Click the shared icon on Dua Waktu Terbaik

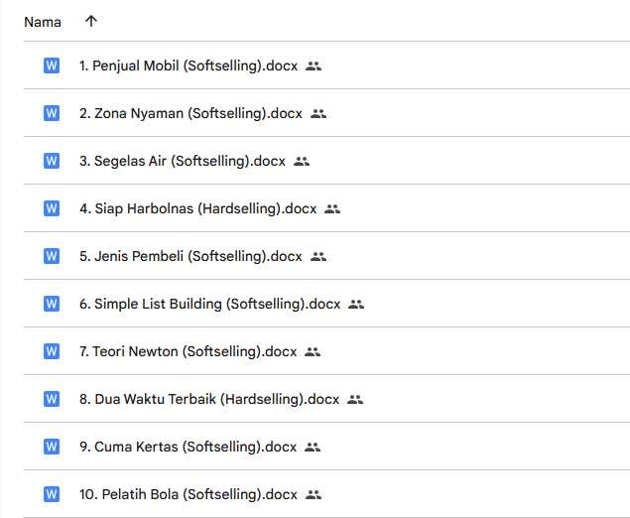click(x=355, y=399)
